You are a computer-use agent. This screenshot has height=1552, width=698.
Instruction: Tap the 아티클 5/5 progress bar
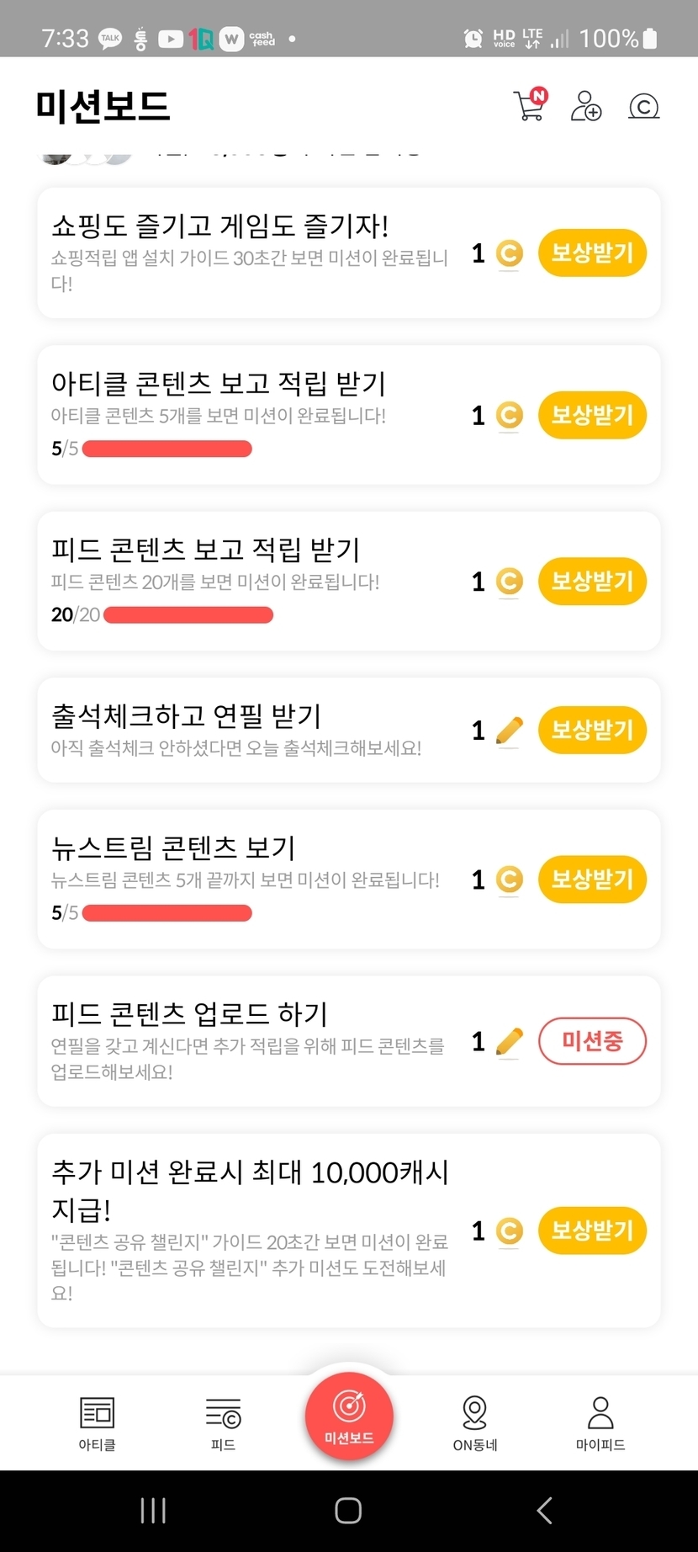point(167,449)
